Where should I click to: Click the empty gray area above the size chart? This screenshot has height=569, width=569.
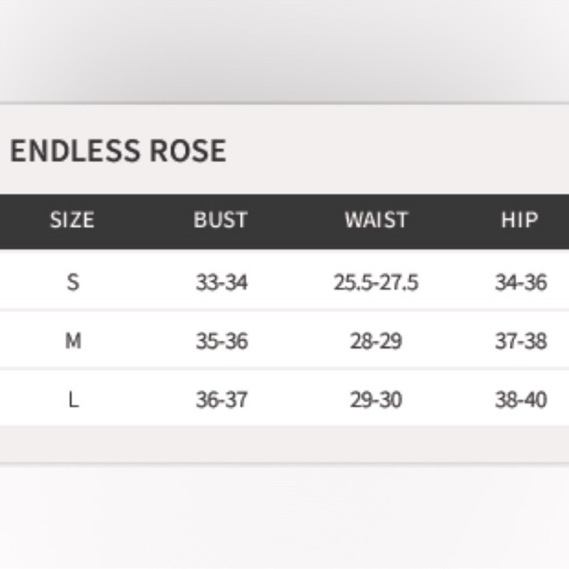click(284, 51)
